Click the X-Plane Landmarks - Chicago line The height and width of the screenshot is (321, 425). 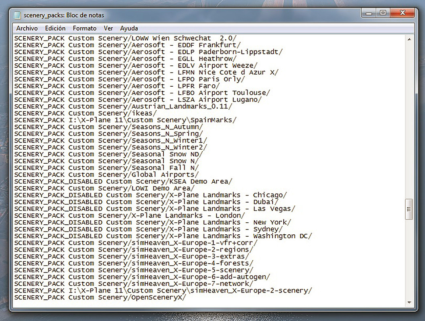[x=151, y=195]
